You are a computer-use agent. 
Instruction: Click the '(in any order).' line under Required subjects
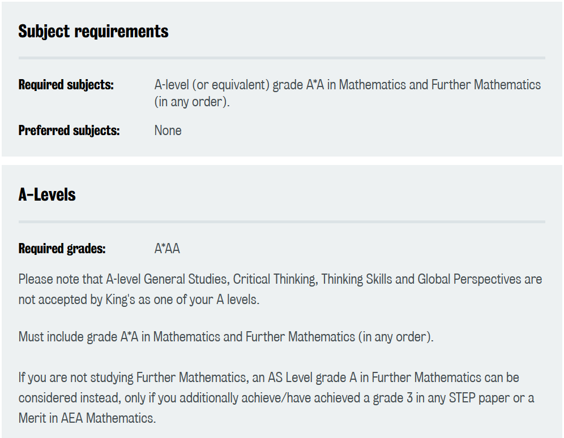point(192,102)
